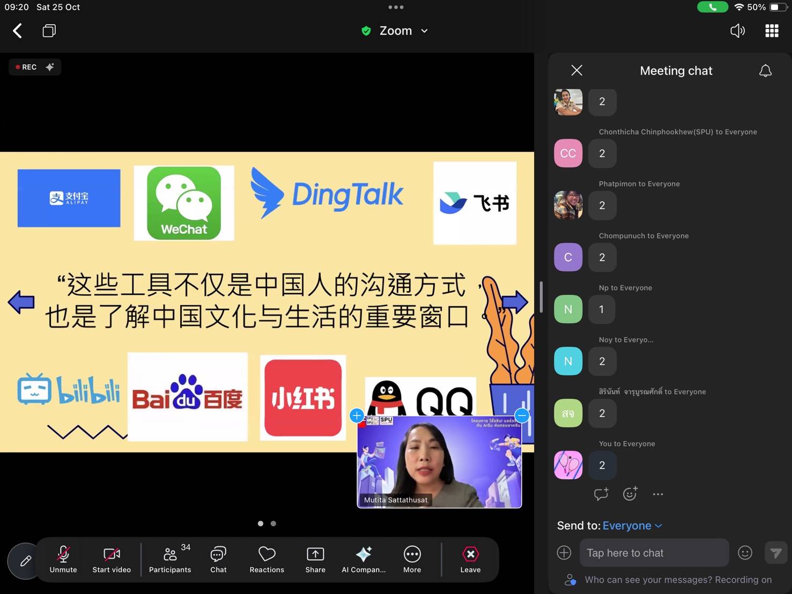792x594 pixels.
Task: Open the apps grid icon
Action: pos(772,31)
